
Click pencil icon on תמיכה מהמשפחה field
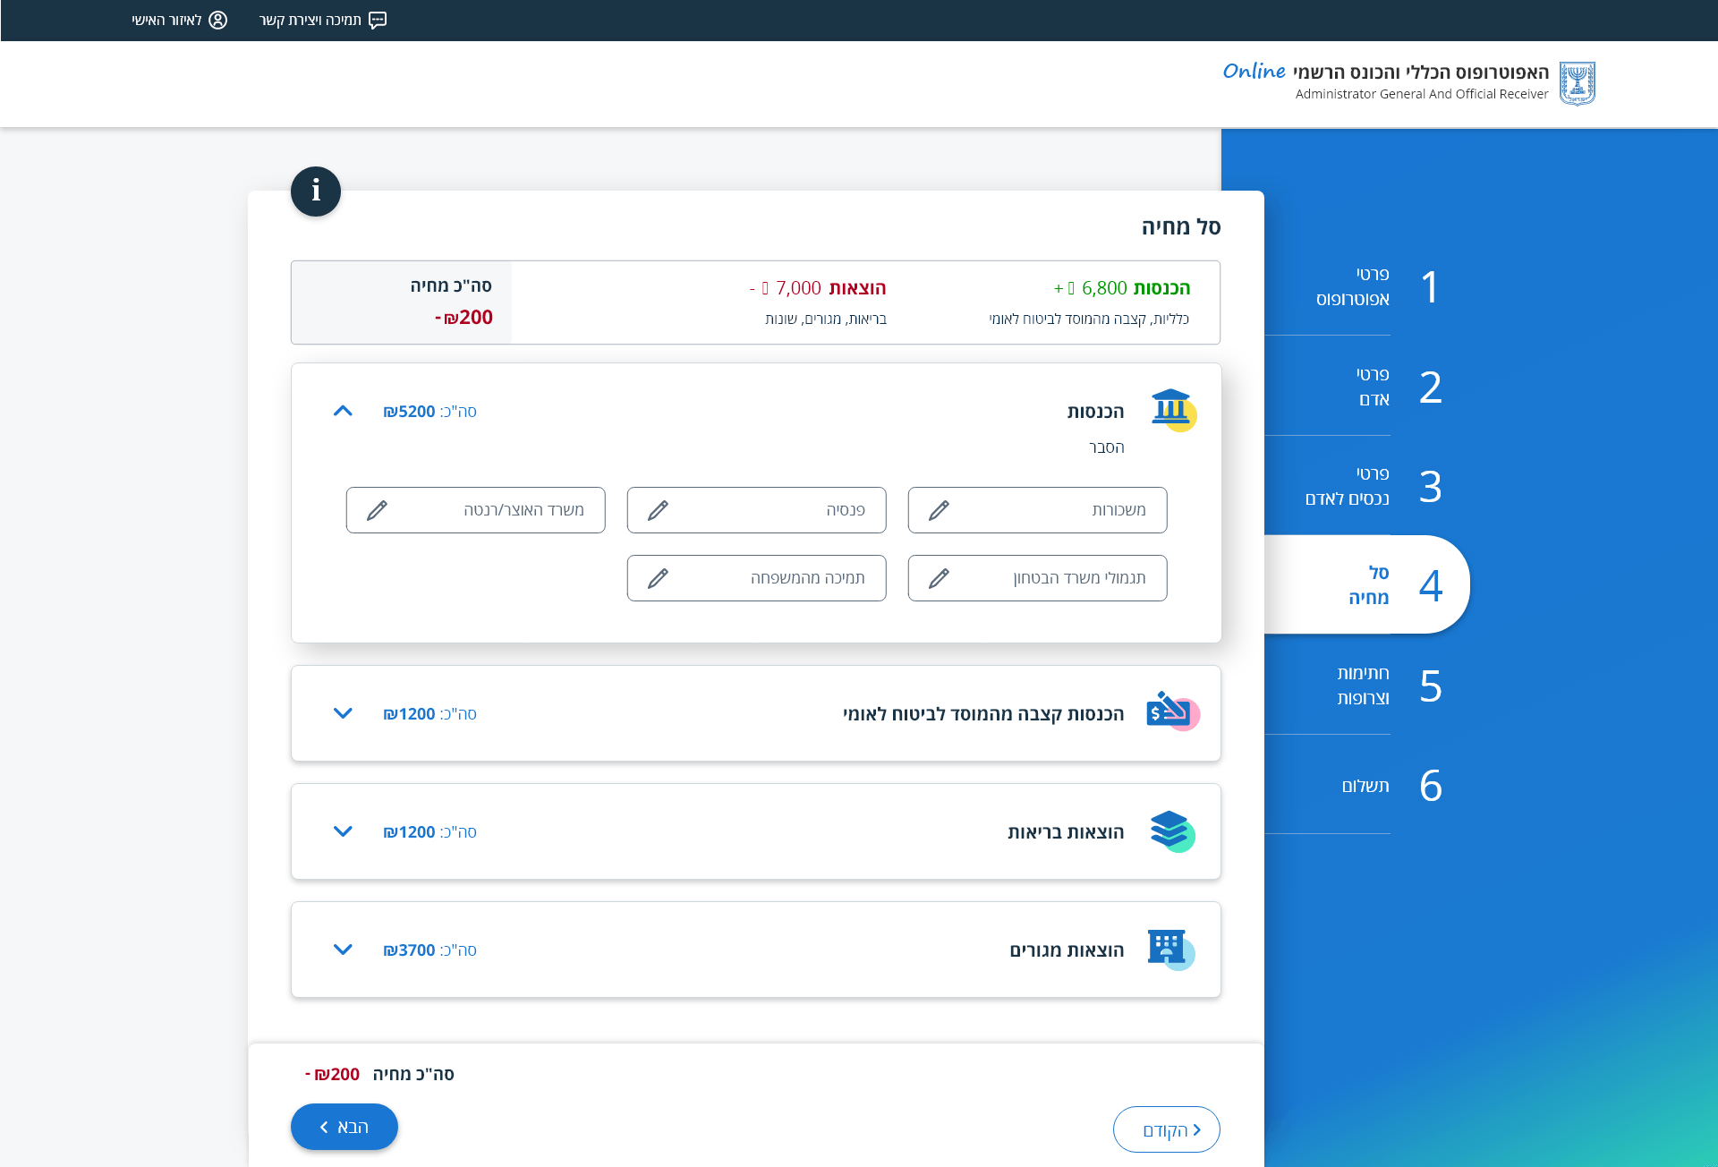pyautogui.click(x=658, y=578)
